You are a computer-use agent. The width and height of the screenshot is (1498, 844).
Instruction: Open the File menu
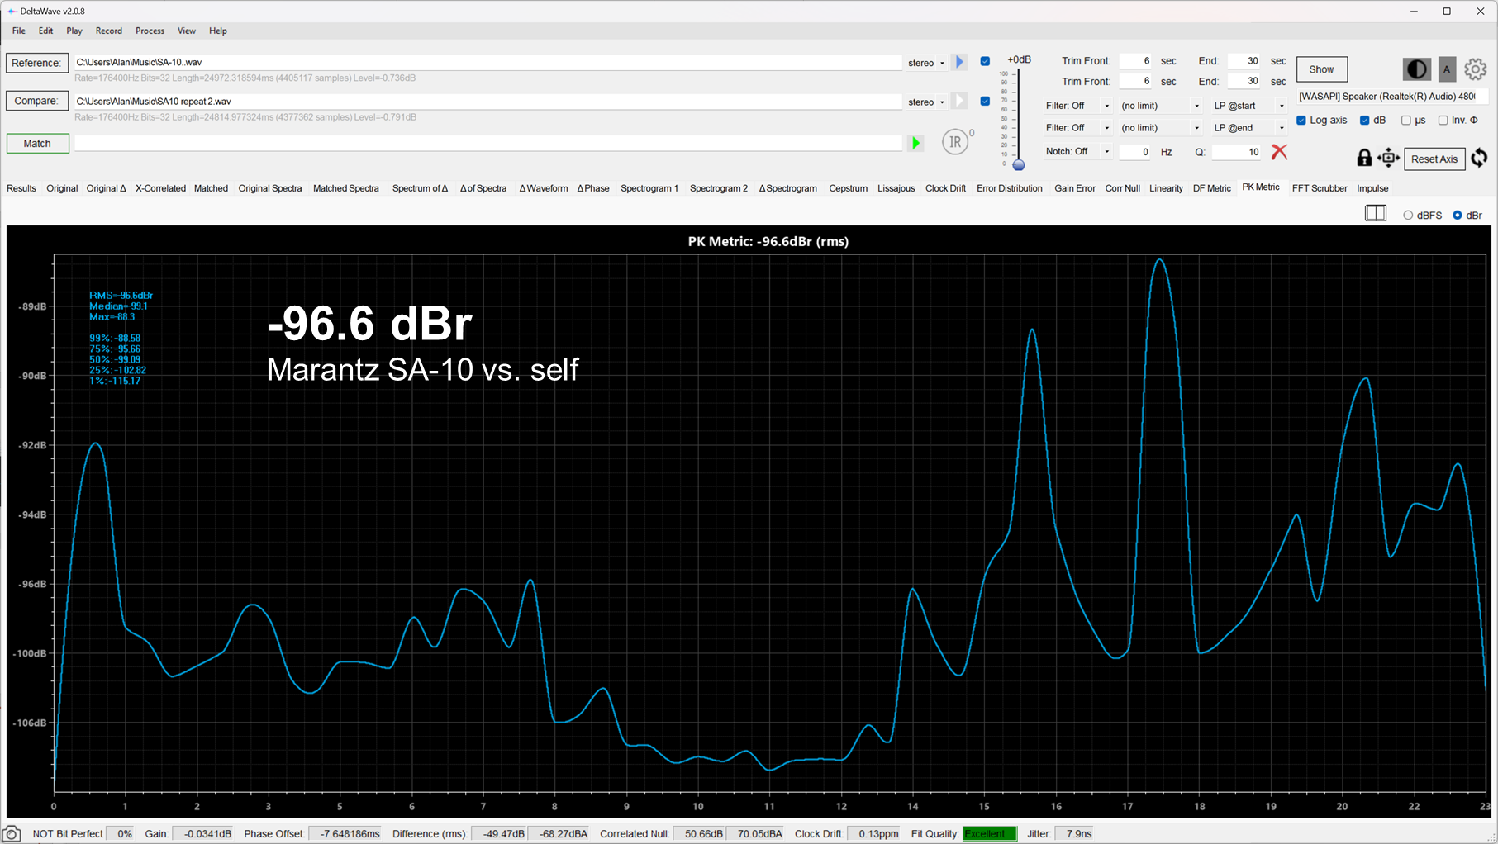point(19,31)
